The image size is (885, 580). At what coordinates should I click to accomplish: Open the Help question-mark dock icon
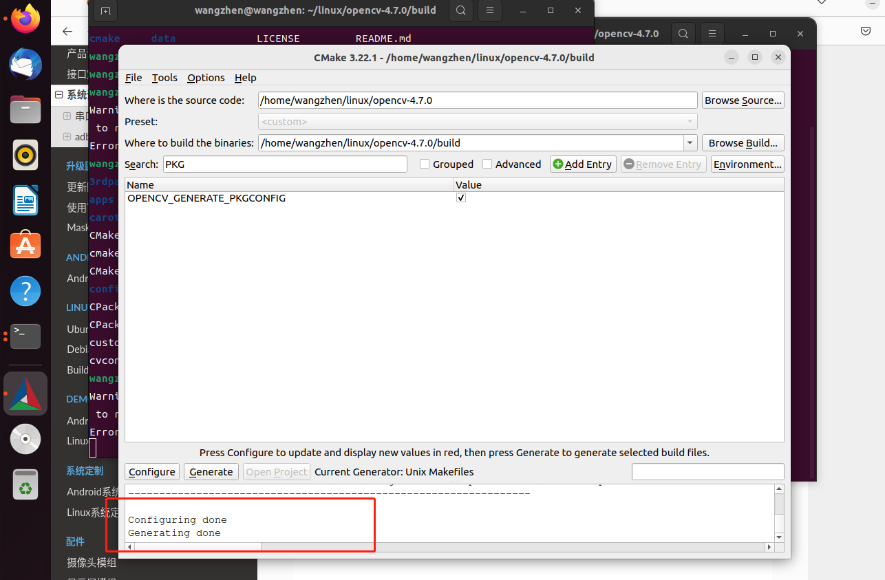point(25,291)
